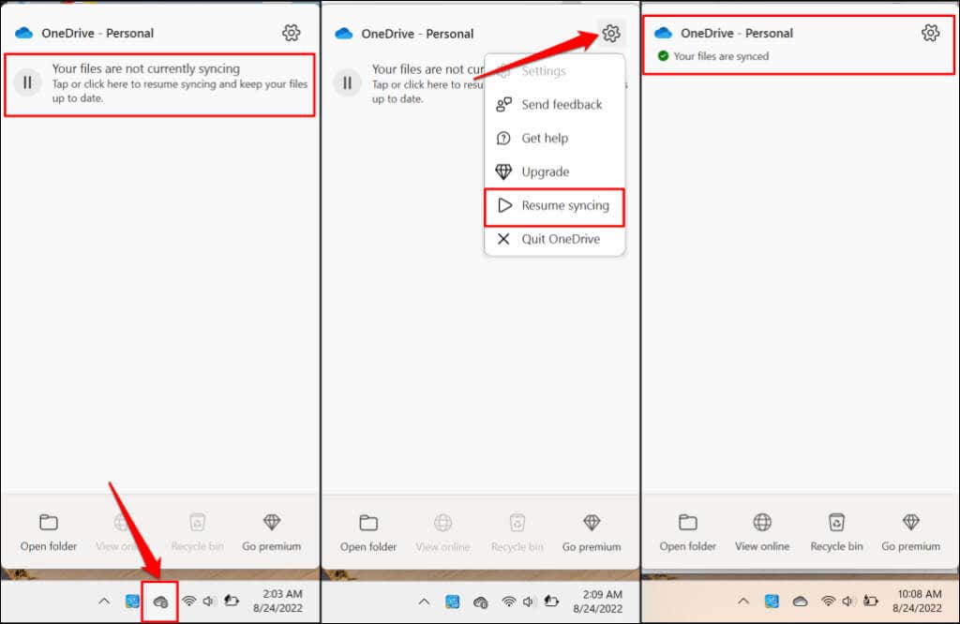Screen dimensions: 960x624
Task: Open folder in the middle OneDrive panel
Action: pos(367,533)
